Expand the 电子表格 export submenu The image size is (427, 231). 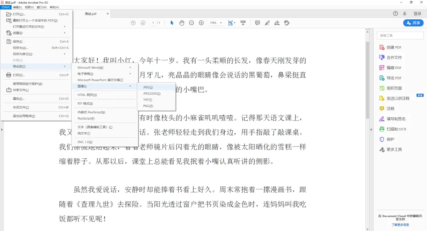pyautogui.click(x=130, y=74)
